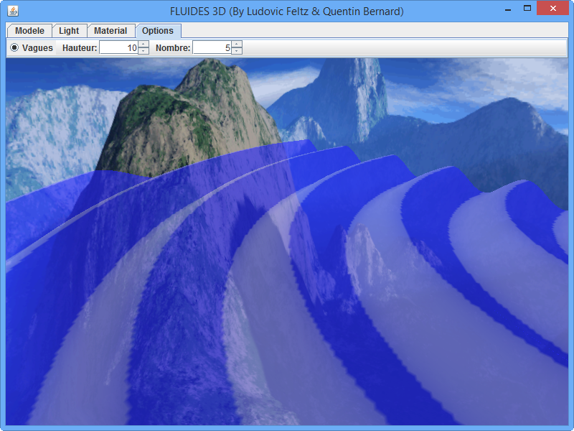This screenshot has width=574, height=431.
Task: Close the FLUIDES 3D window
Action: tap(552, 9)
